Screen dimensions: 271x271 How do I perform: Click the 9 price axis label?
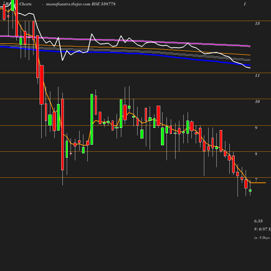pos(256,128)
